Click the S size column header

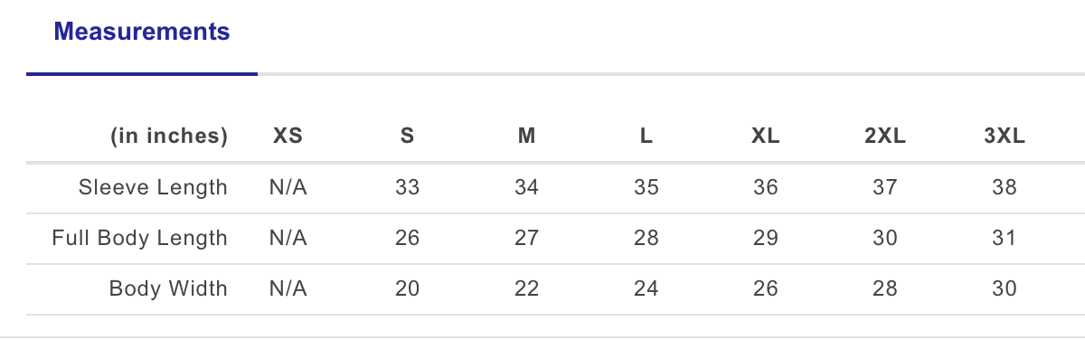point(408,137)
